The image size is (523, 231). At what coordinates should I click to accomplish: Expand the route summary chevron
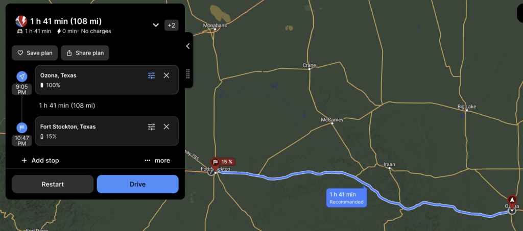(x=155, y=25)
